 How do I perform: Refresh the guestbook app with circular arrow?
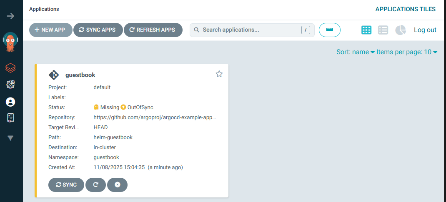click(x=95, y=185)
